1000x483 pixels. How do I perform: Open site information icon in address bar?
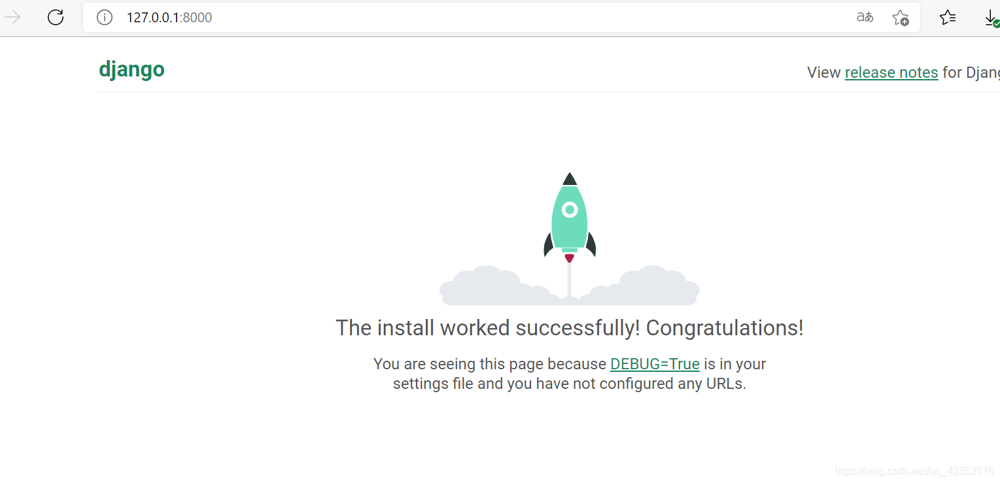click(x=105, y=18)
